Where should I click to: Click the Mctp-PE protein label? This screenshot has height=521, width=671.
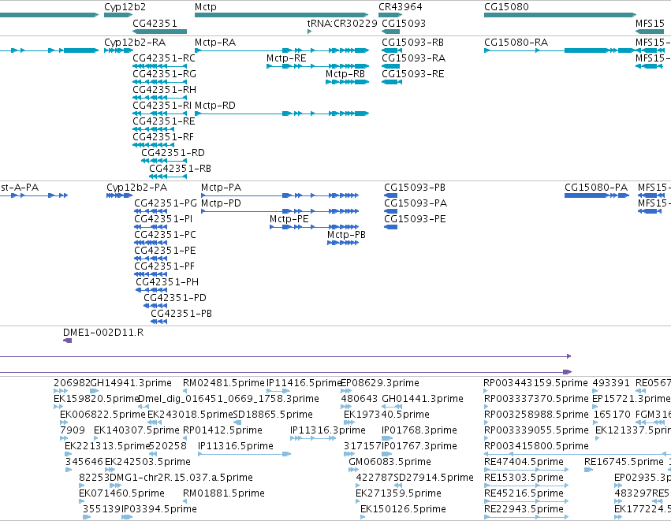tap(289, 219)
